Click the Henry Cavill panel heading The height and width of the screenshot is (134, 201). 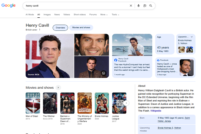coord(37,25)
